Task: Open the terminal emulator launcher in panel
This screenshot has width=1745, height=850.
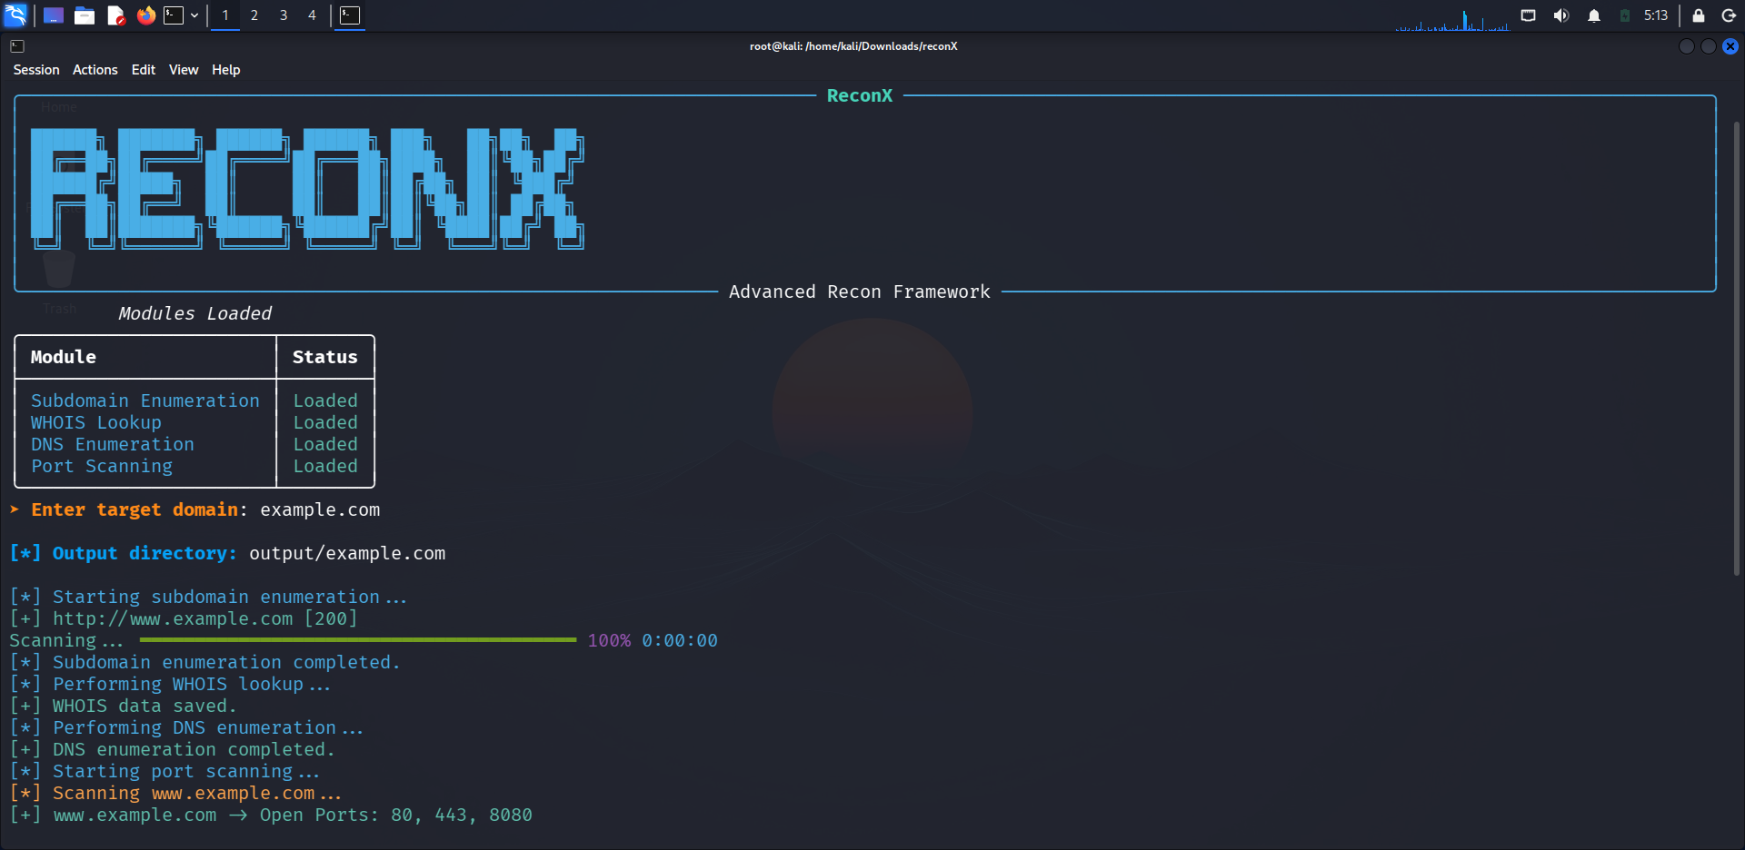Action: pyautogui.click(x=174, y=15)
